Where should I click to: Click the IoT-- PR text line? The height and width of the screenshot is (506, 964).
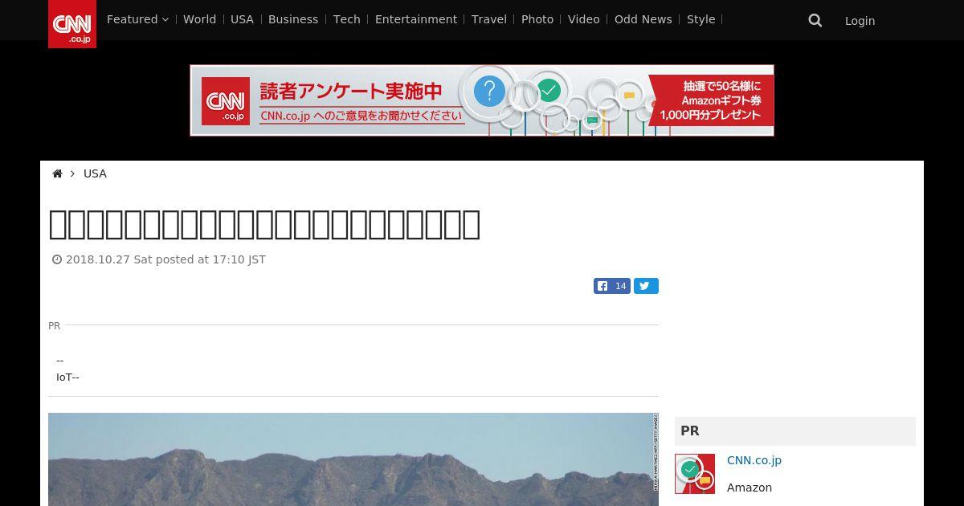click(67, 377)
